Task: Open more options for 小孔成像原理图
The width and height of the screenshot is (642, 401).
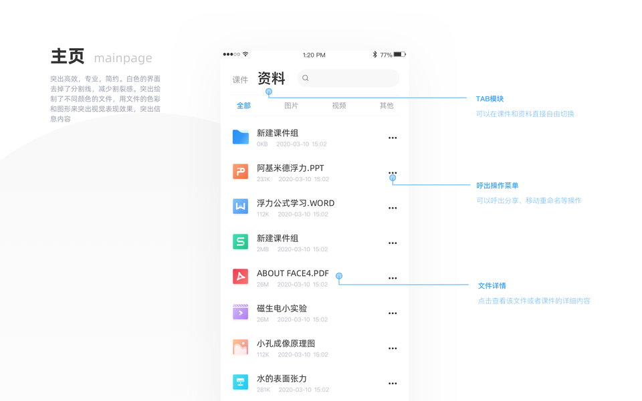Action: (x=393, y=349)
